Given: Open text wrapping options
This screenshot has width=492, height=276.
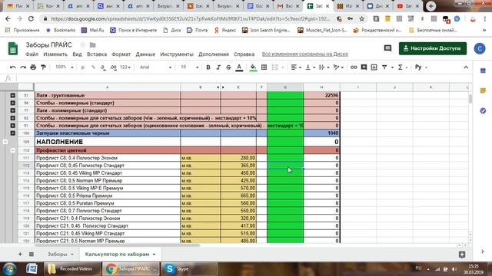Looking at the screenshot, I should pyautogui.click(x=324, y=67).
